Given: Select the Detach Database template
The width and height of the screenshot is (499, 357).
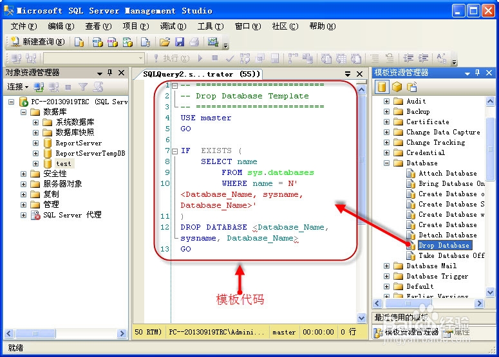Looking at the screenshot, I should coord(447,235).
